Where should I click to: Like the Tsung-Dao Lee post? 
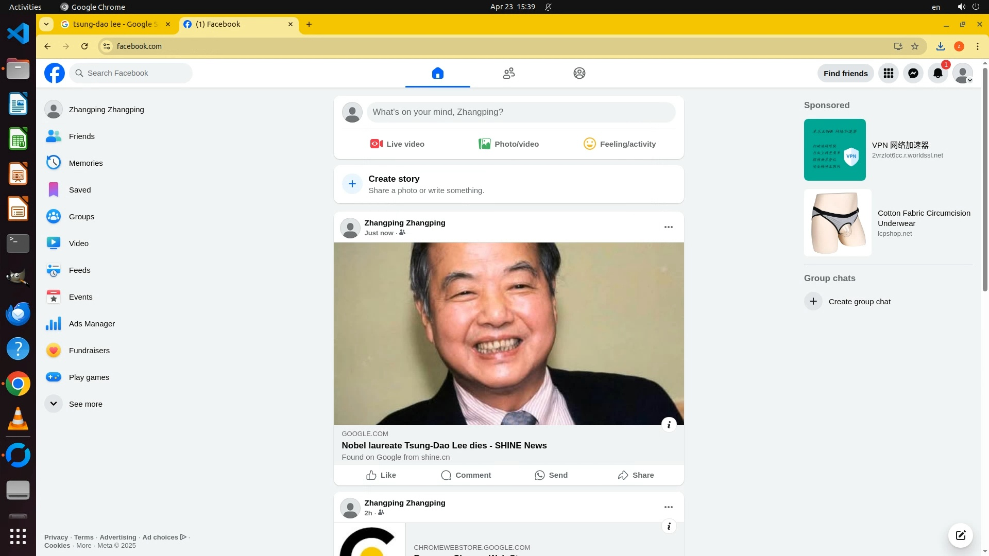pos(381,475)
